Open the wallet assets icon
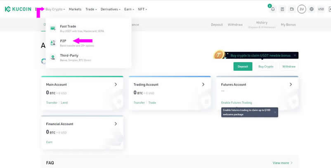 click(292, 9)
